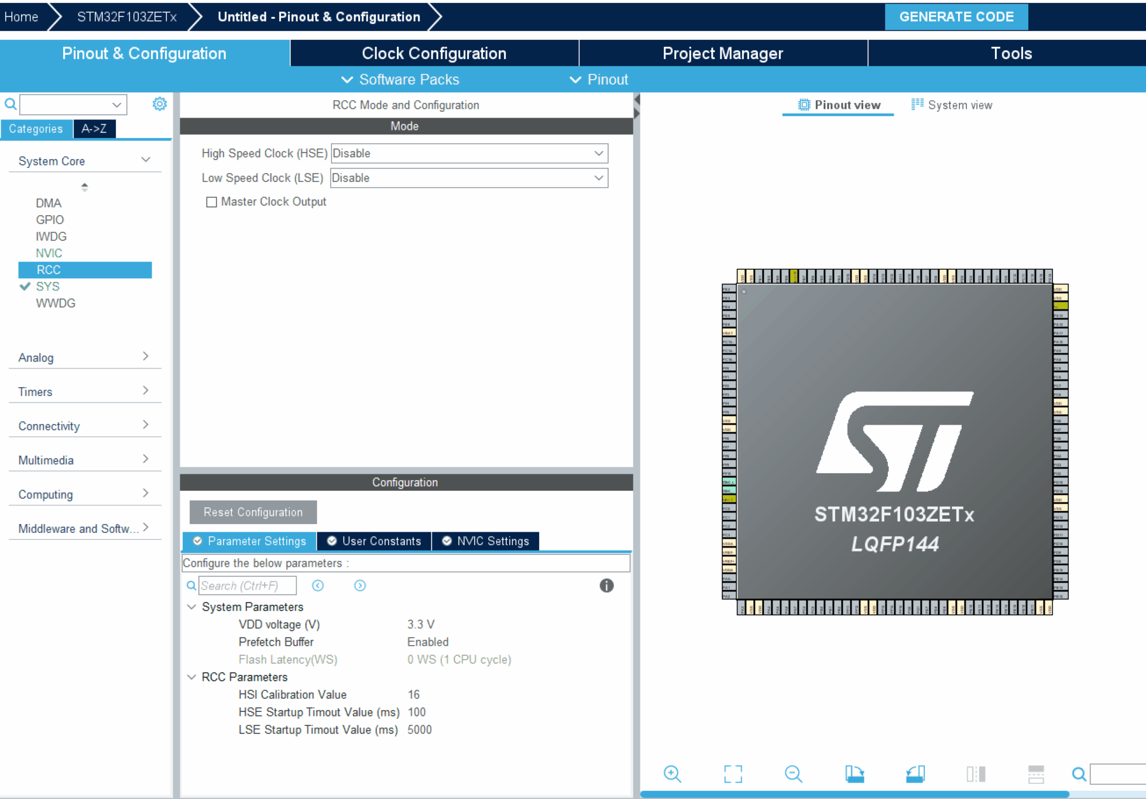Expand the Multimedia category
The image size is (1146, 799).
146,459
